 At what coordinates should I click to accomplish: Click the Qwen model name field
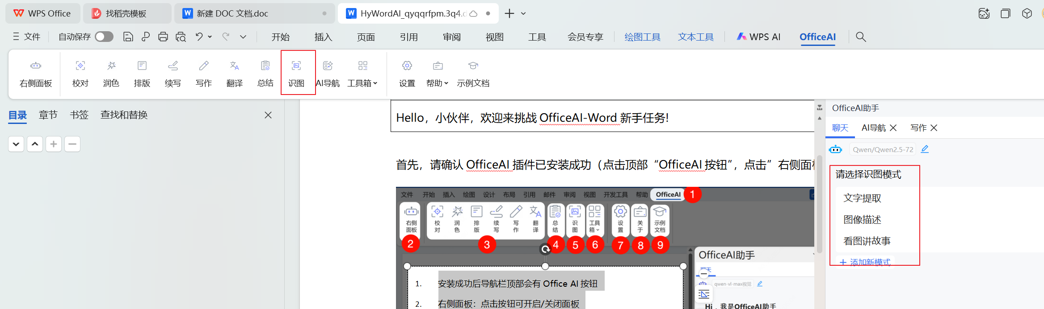coord(883,149)
